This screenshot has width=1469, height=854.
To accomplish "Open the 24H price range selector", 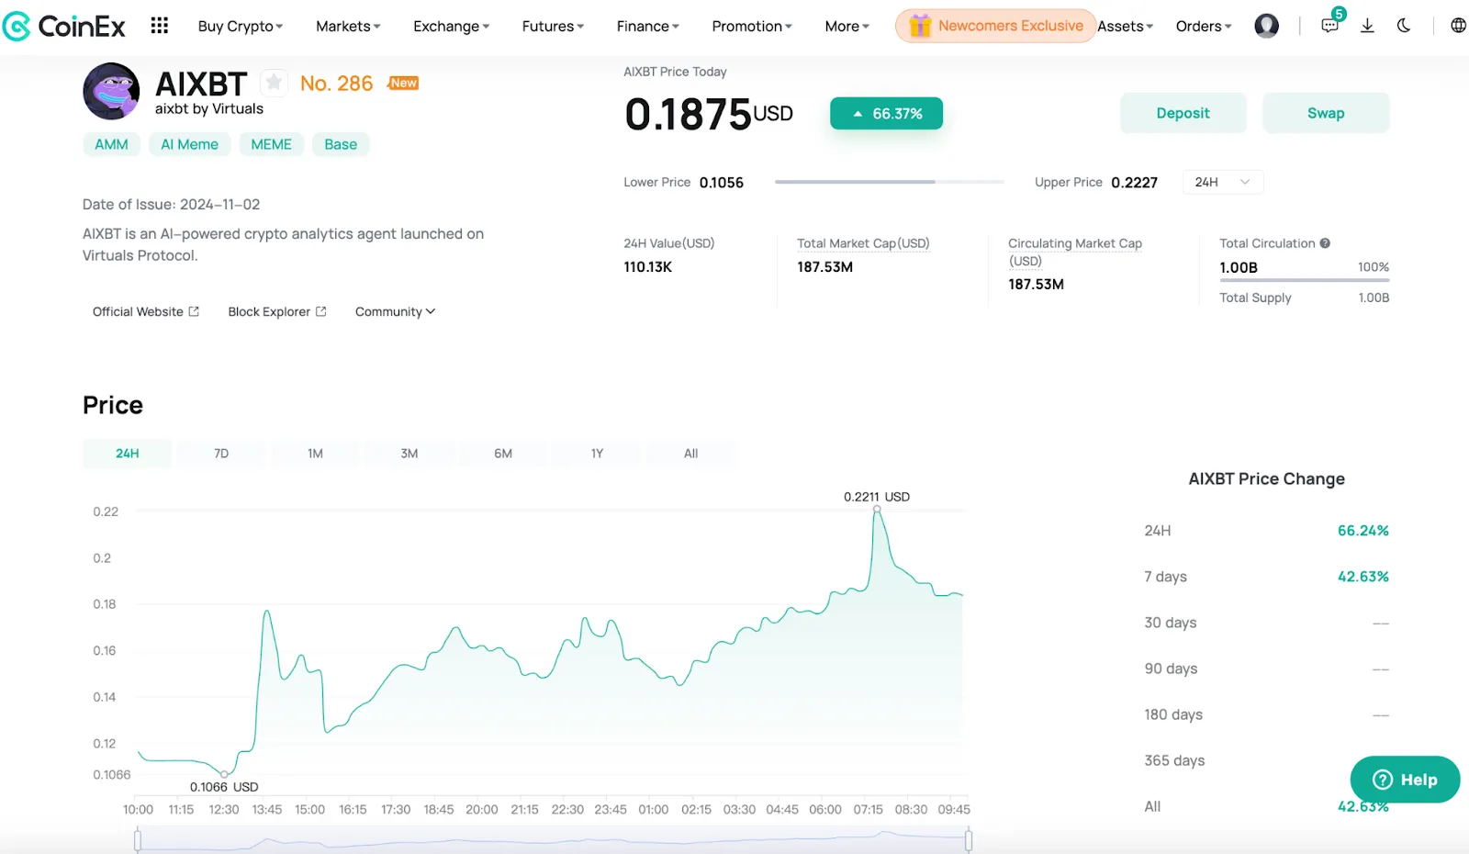I will pos(1223,182).
